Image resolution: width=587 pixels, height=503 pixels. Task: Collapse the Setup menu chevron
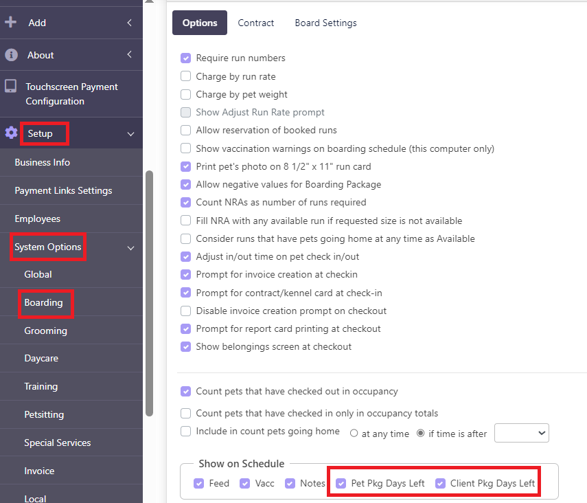tap(130, 134)
